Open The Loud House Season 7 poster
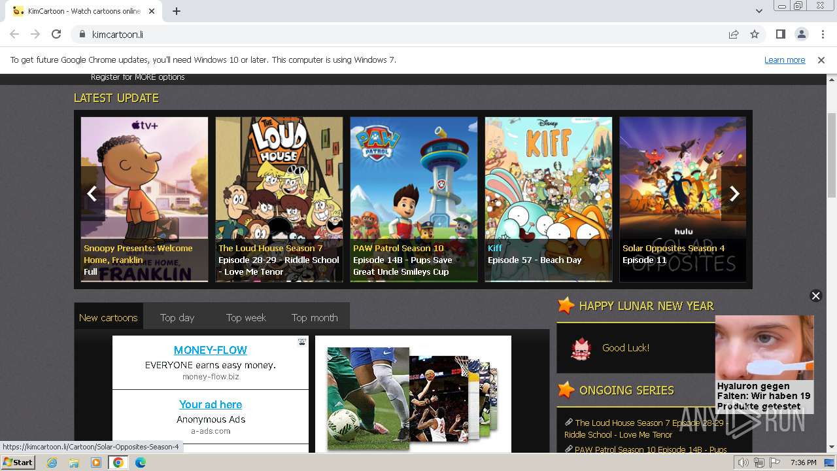Image resolution: width=837 pixels, height=471 pixels. point(279,200)
